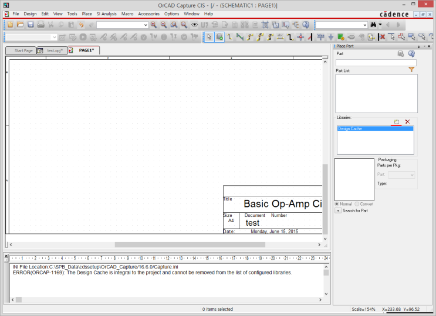Click the schematic vertical scrollbar thumb
This screenshot has width=436, height=316.
tap(325, 199)
